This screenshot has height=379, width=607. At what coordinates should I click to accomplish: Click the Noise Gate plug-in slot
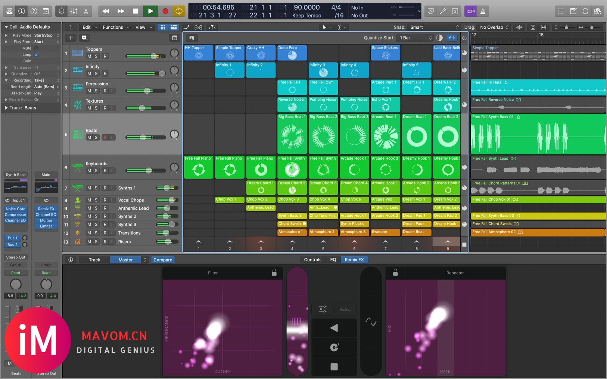coord(16,209)
